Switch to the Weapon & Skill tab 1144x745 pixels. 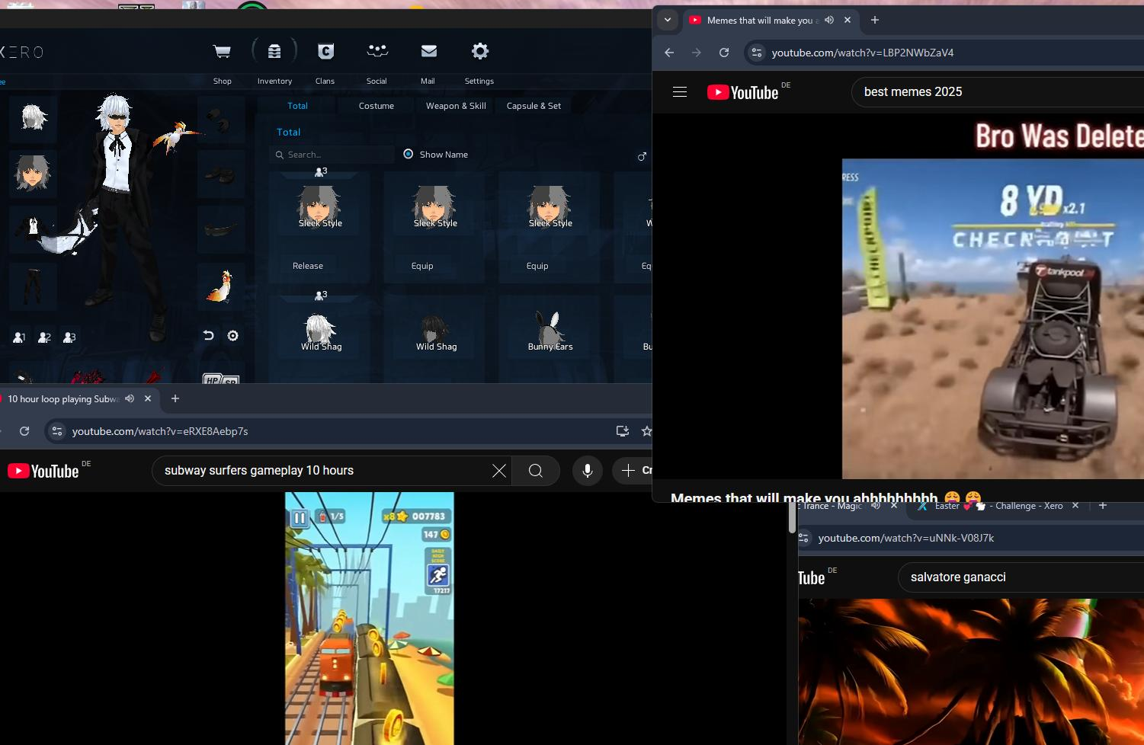[x=456, y=106]
